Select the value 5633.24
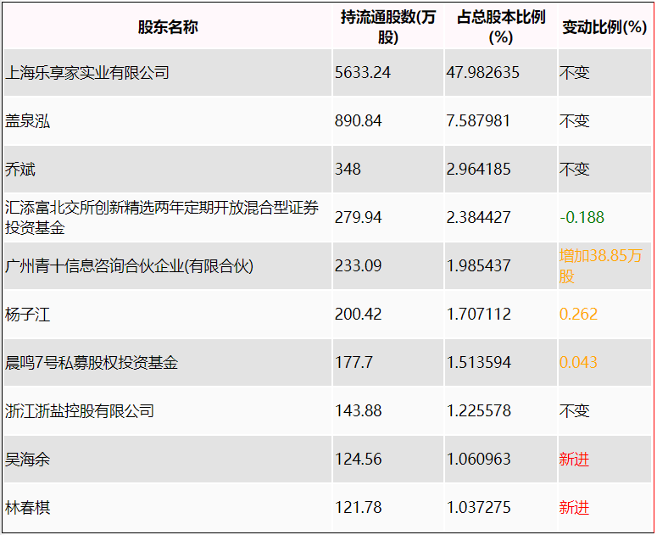This screenshot has width=657, height=535. pyautogui.click(x=363, y=73)
